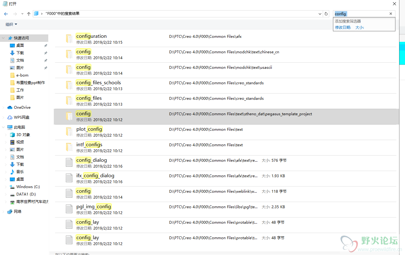The height and width of the screenshot is (255, 405).
Task: Open pinned 图片 under quick access
Action: coord(20,68)
